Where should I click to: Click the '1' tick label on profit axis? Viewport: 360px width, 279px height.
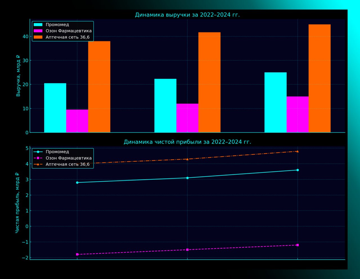pos(27,211)
